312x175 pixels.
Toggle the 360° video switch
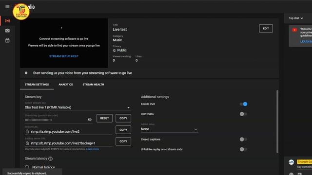pos(243,114)
